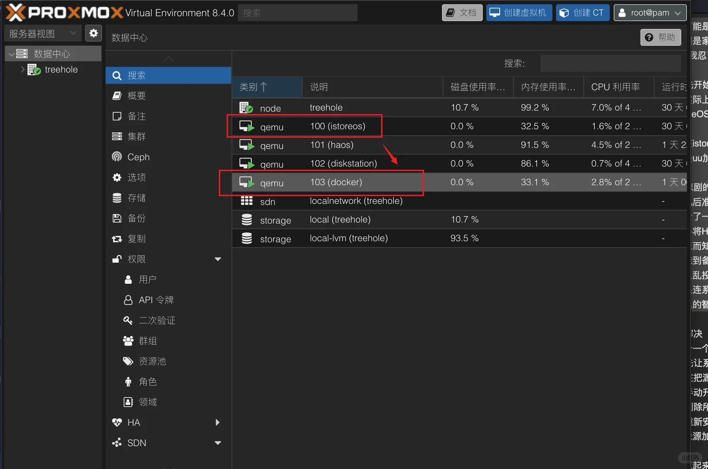Expand the HA submenu arrow
Screen dimensions: 708x469
coord(217,422)
